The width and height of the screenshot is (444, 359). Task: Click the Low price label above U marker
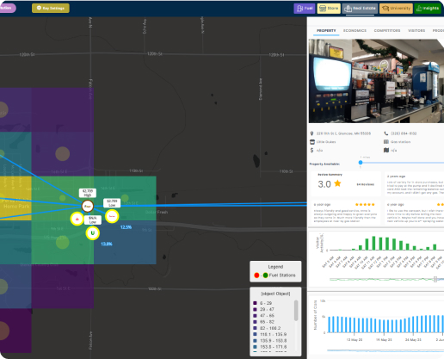[93, 220]
